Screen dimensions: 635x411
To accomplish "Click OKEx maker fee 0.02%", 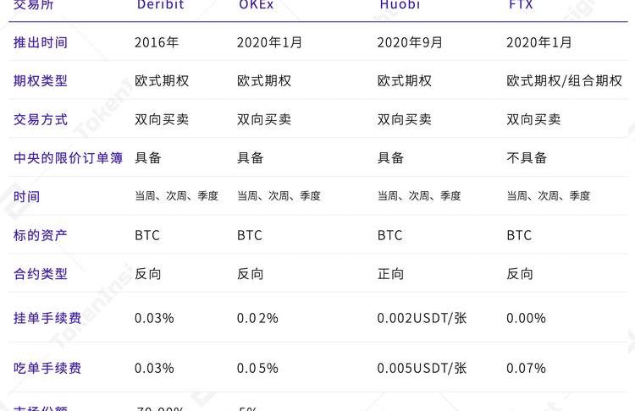I will (x=257, y=318).
